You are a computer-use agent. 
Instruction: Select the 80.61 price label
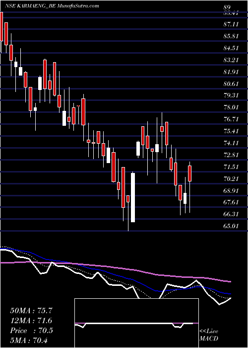coord(231,84)
